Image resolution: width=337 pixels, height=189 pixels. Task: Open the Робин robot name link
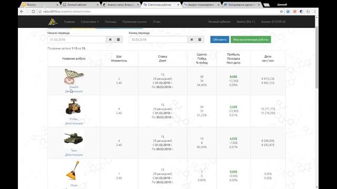(x=74, y=119)
